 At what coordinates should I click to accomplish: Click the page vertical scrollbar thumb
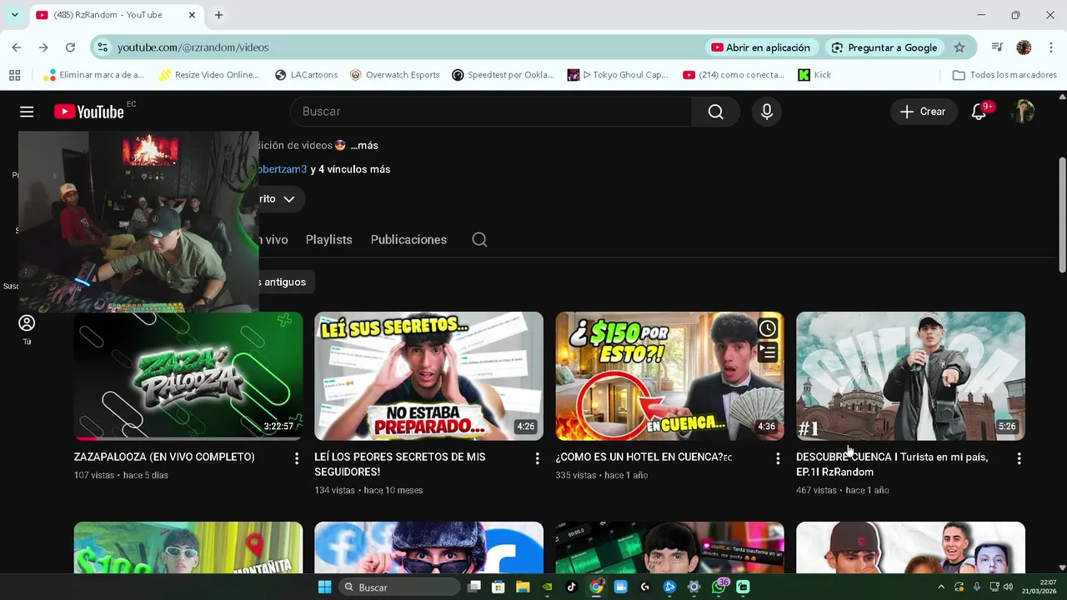pyautogui.click(x=1062, y=214)
